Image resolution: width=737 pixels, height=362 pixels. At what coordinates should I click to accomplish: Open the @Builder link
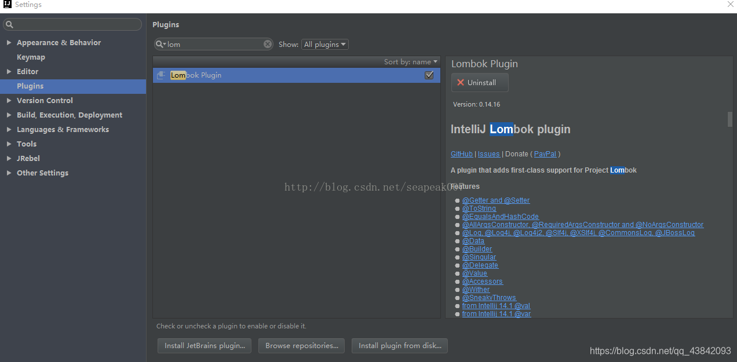(x=477, y=249)
